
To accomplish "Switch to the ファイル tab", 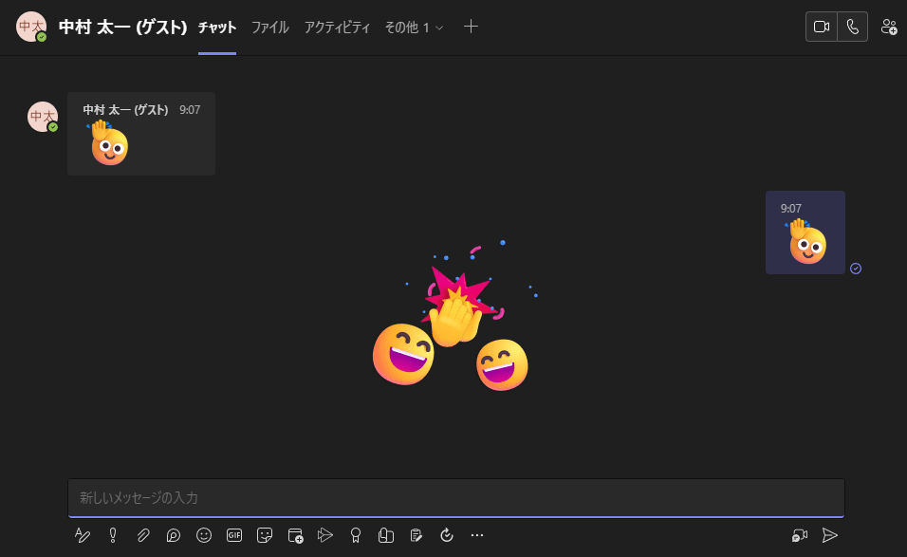I will click(x=269, y=28).
